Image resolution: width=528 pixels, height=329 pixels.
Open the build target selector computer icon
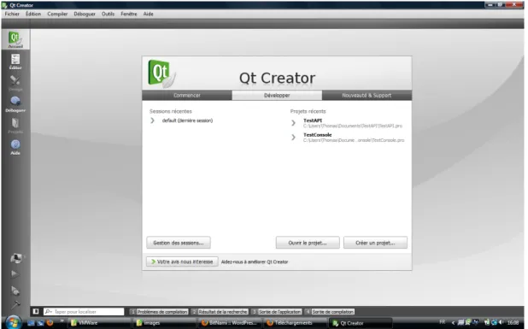point(16,258)
